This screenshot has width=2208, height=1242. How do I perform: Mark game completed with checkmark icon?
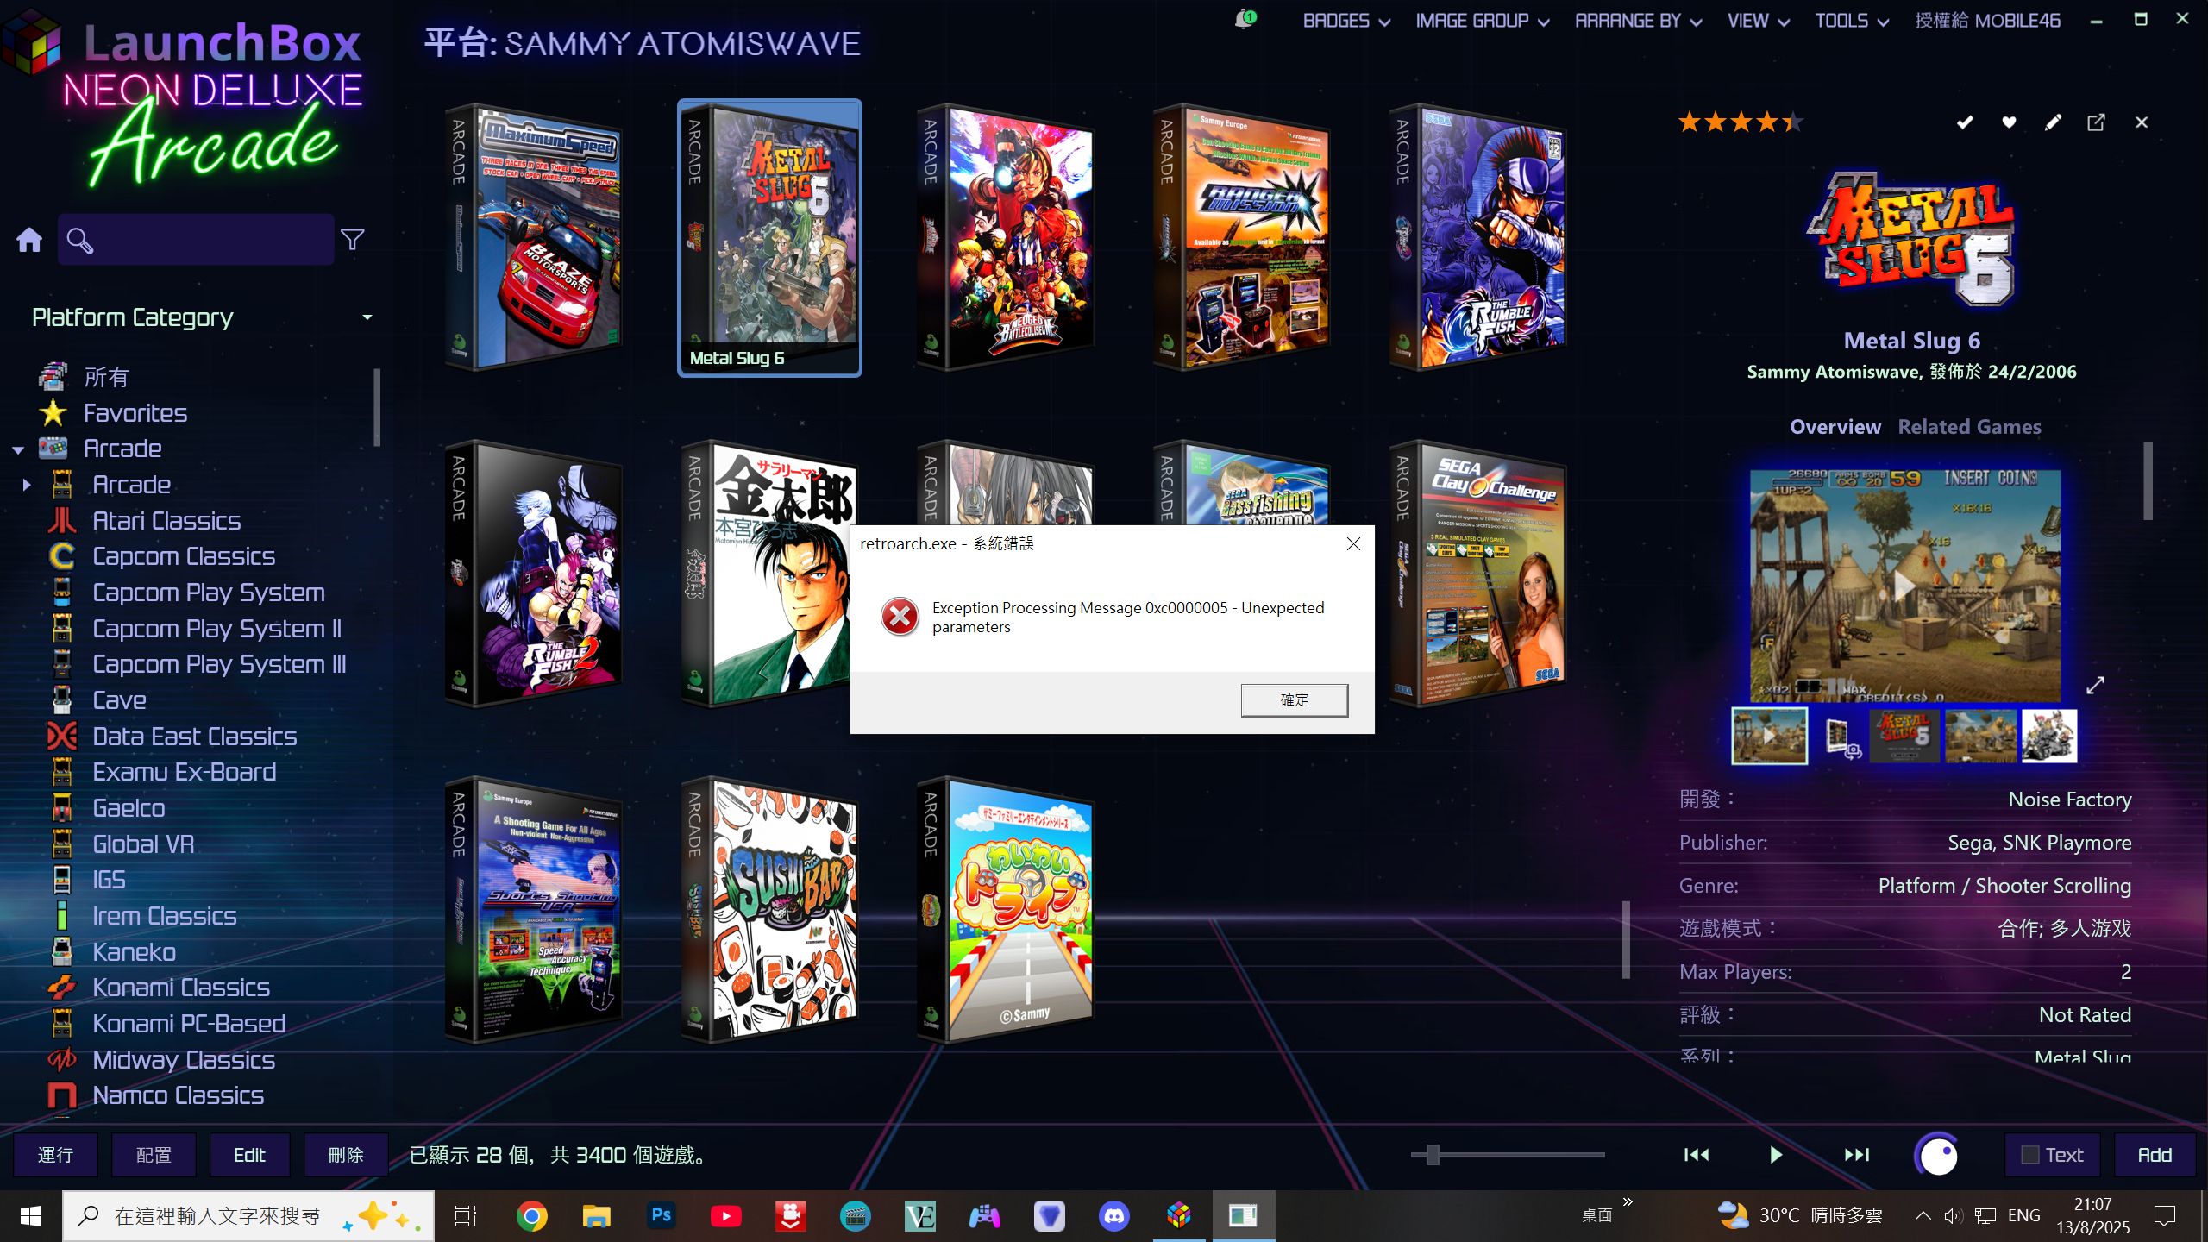[x=1965, y=122]
